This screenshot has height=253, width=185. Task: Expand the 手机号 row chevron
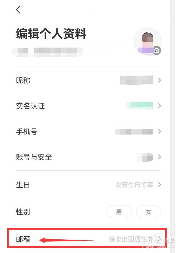pyautogui.click(x=160, y=131)
